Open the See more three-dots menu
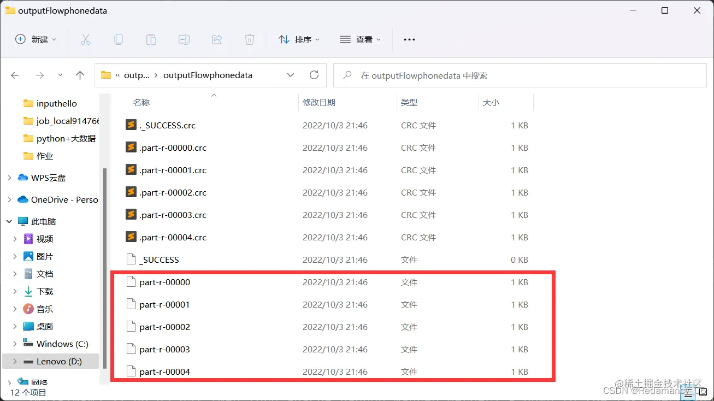The image size is (714, 401). pyautogui.click(x=409, y=39)
